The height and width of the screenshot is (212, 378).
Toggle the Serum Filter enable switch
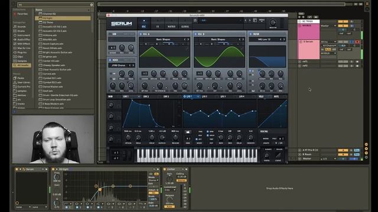point(250,34)
